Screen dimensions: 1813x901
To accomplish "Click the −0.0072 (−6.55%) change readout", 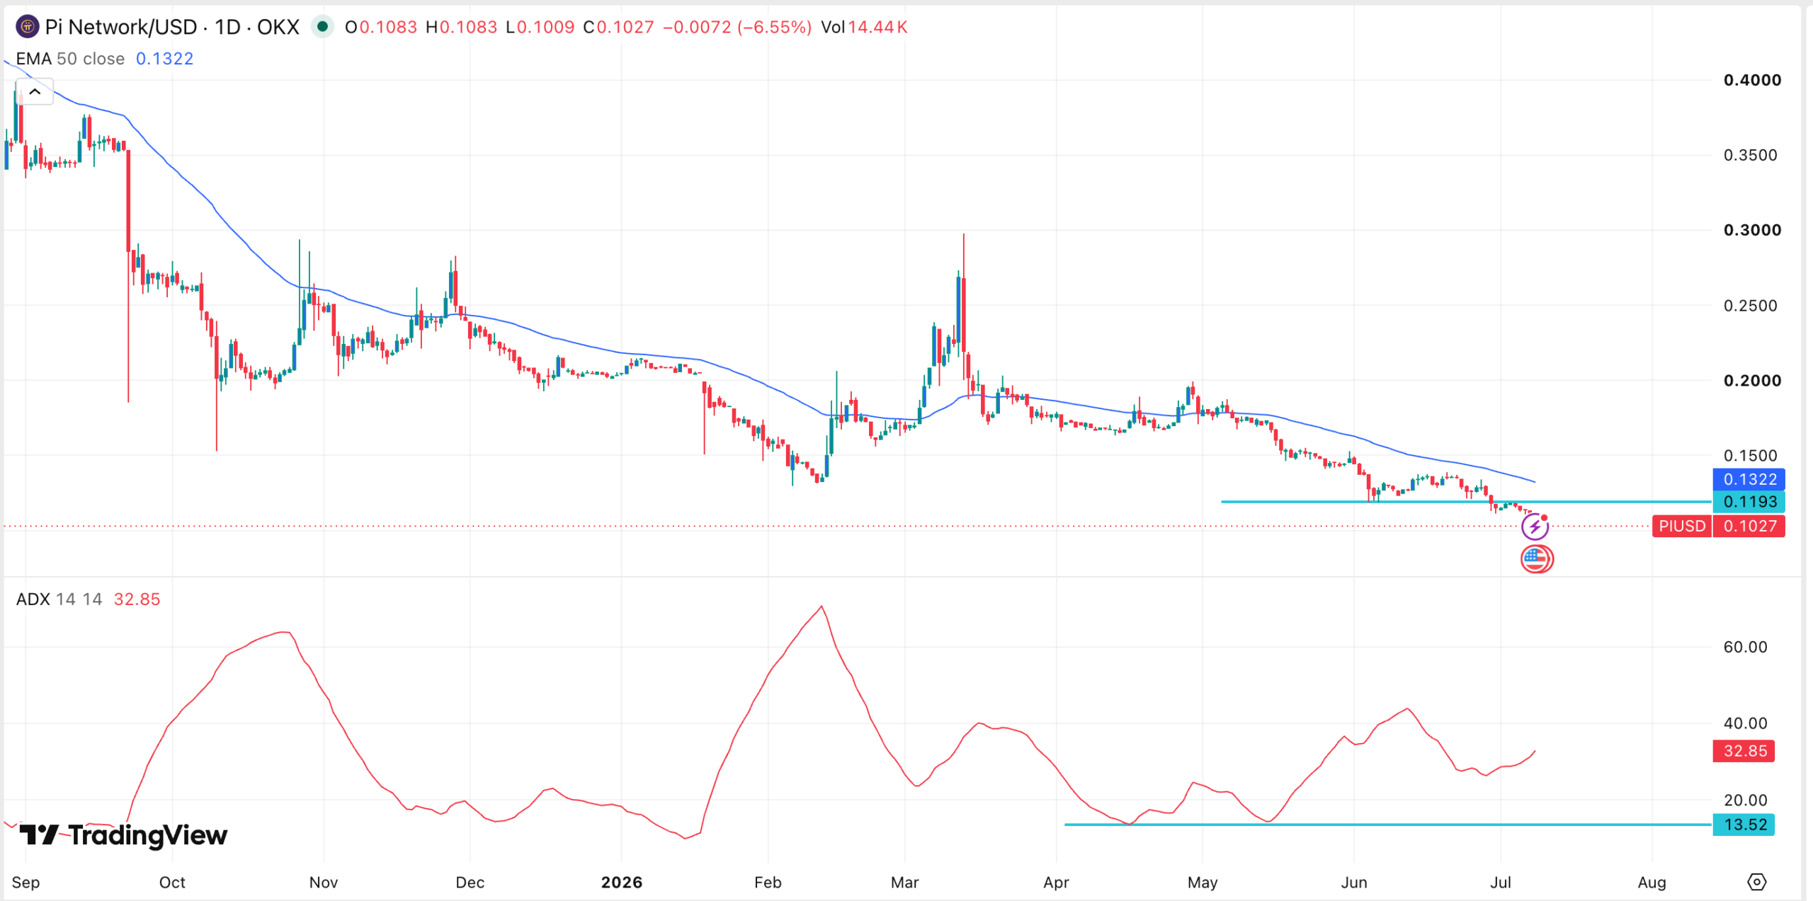I will [x=737, y=27].
